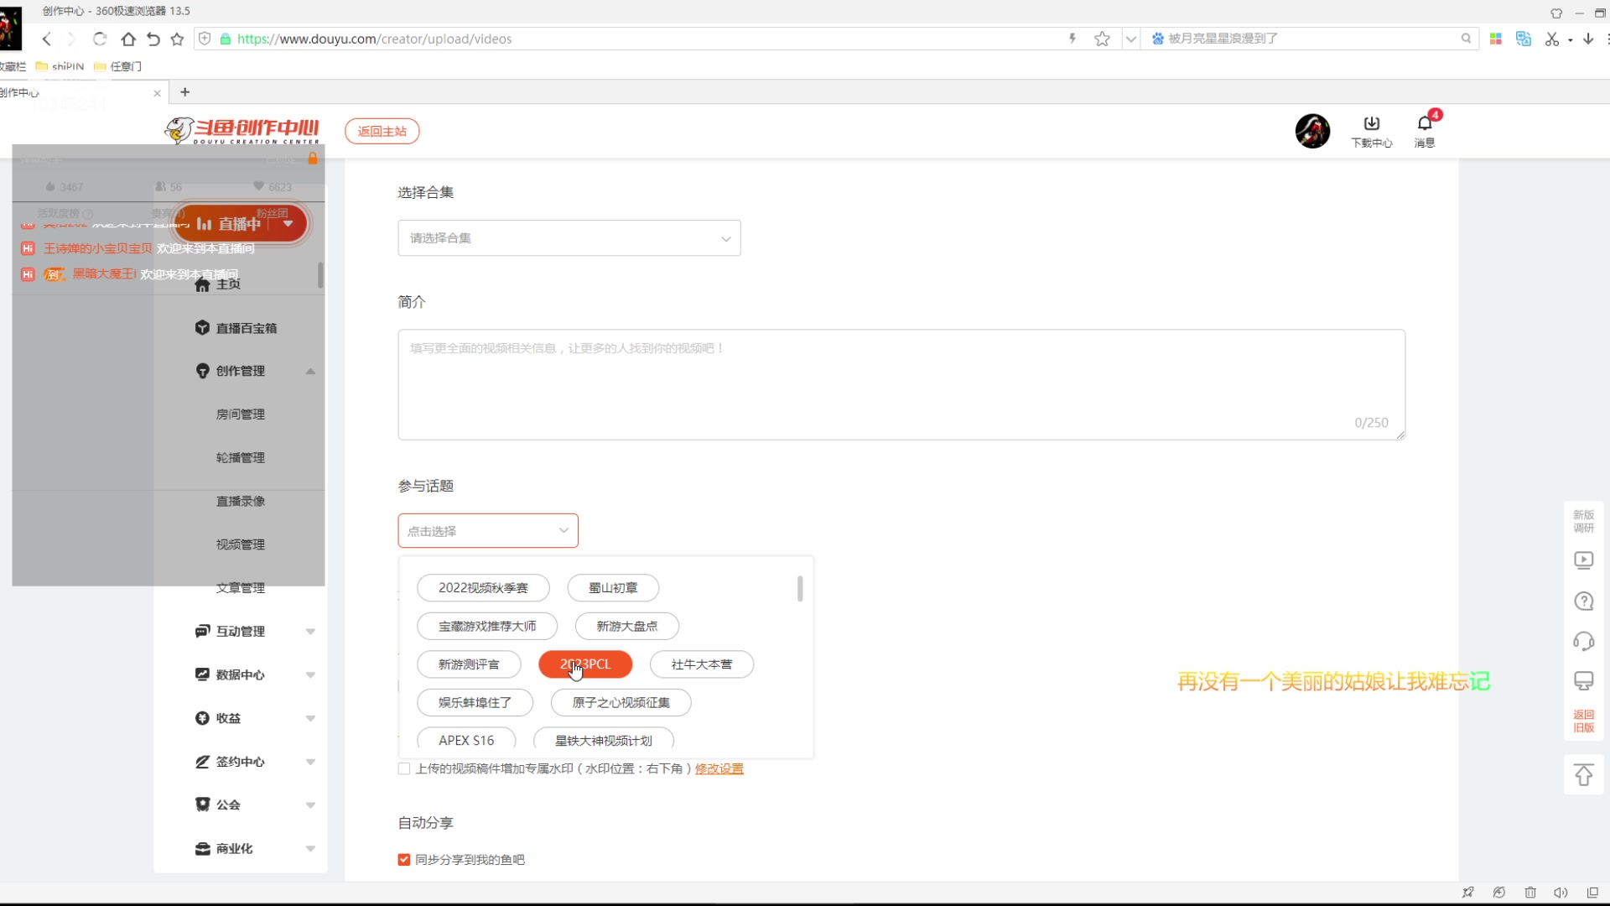Open the video tutorial icon on right panel

coord(1583,560)
